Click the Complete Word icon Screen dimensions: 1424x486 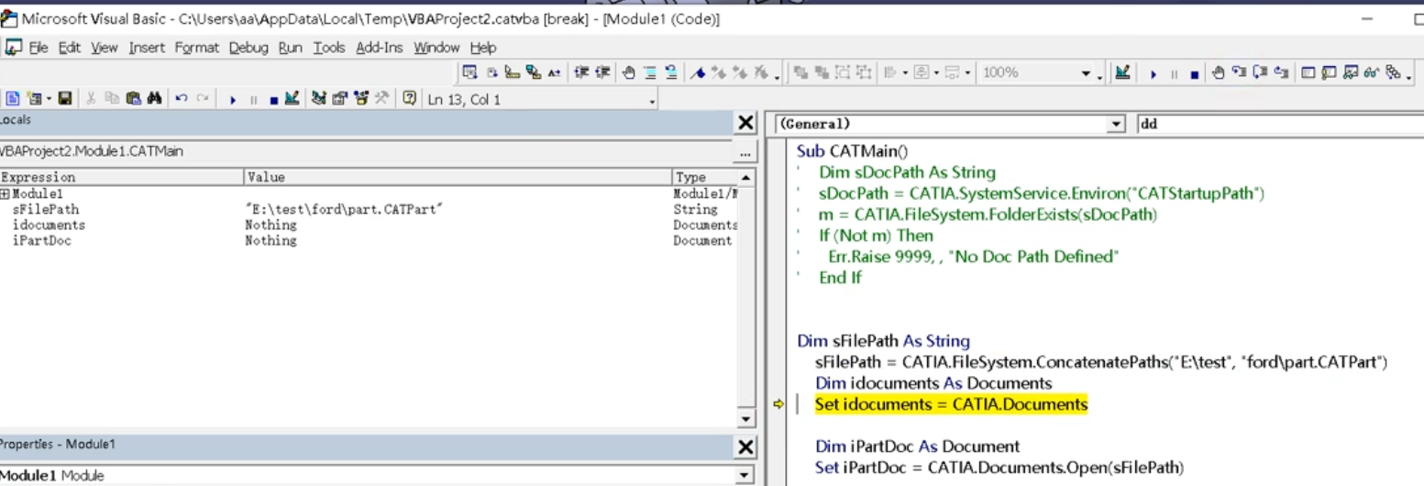click(555, 72)
